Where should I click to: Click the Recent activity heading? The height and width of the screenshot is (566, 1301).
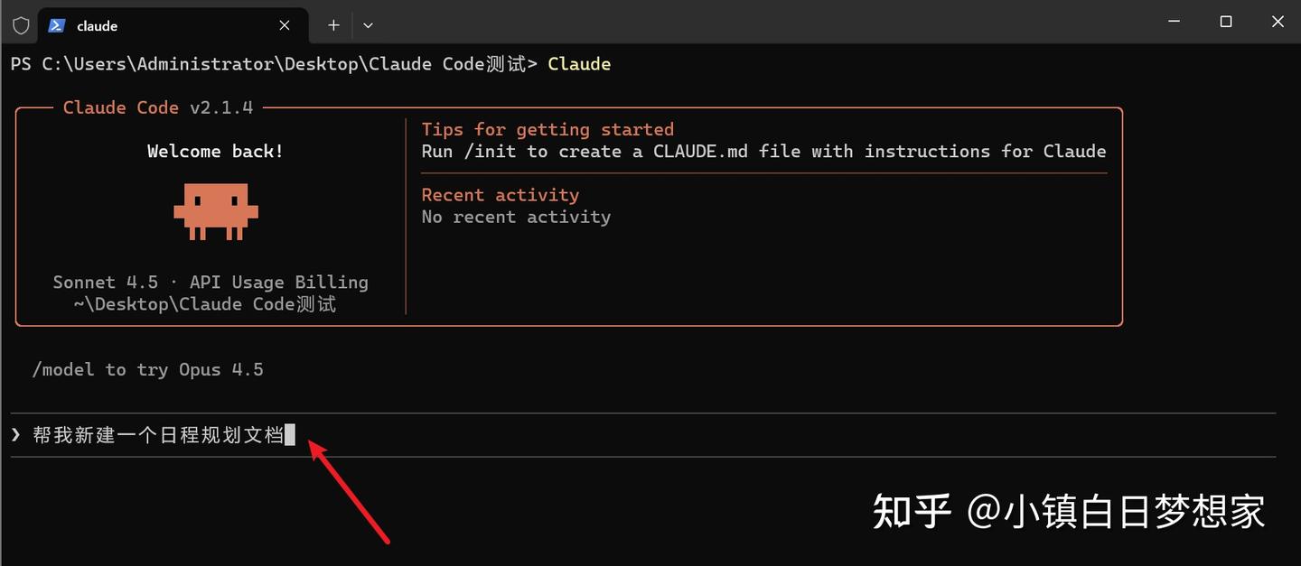[x=500, y=195]
